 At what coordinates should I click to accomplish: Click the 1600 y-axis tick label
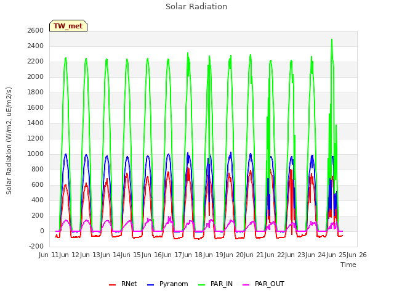pyautogui.click(x=36, y=108)
